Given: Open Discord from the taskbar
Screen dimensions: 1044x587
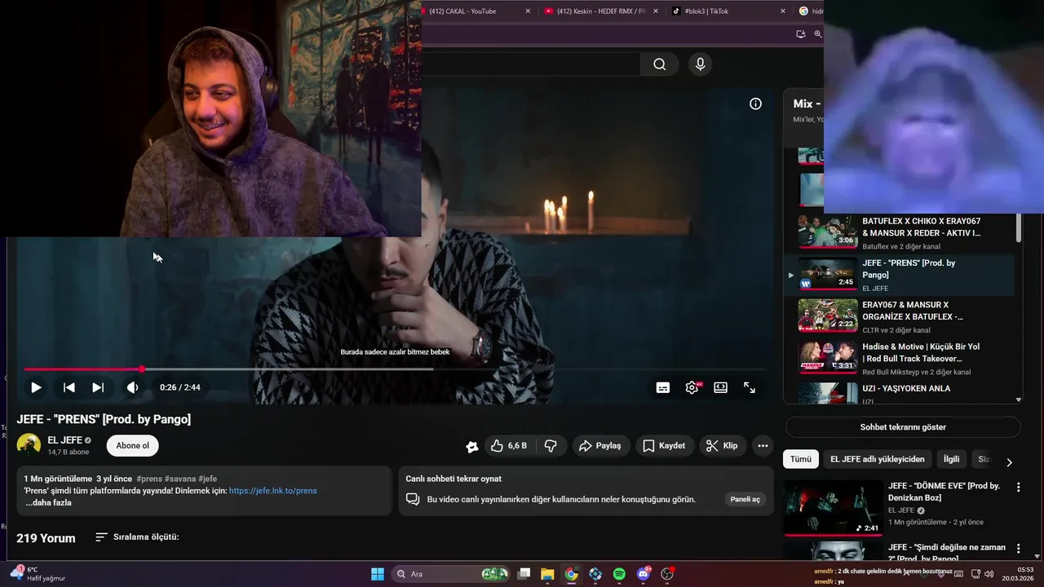Looking at the screenshot, I should [x=644, y=574].
